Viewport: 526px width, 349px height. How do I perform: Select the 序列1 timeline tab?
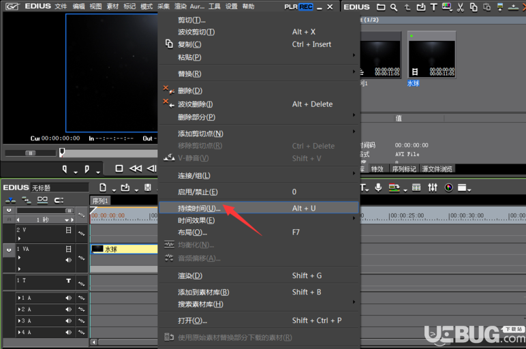point(100,201)
